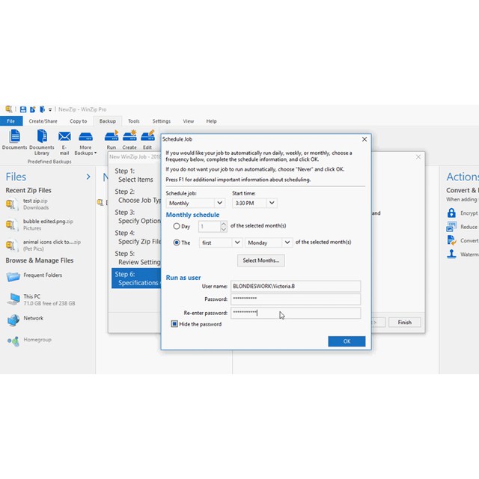Select the E-mail backup icon
This screenshot has width=479, height=479.
coord(64,137)
